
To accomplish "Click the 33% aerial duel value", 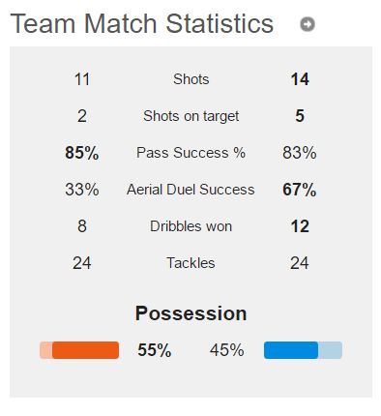I will point(82,190).
